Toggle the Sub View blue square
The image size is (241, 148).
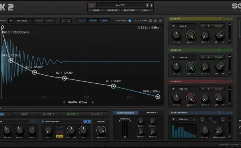point(130,21)
